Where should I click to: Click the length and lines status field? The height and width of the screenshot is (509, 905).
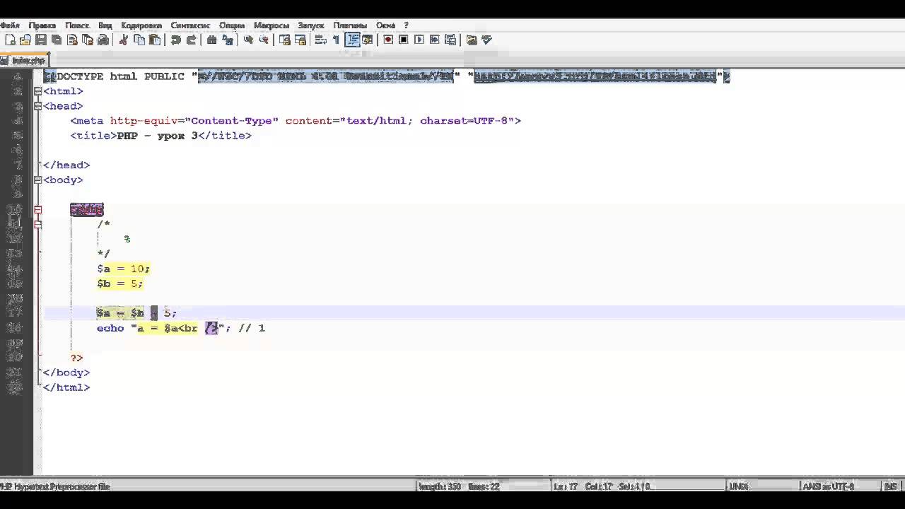coord(482,486)
